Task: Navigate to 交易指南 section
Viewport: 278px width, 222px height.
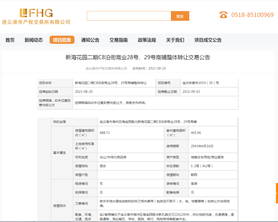Action: [x=118, y=40]
